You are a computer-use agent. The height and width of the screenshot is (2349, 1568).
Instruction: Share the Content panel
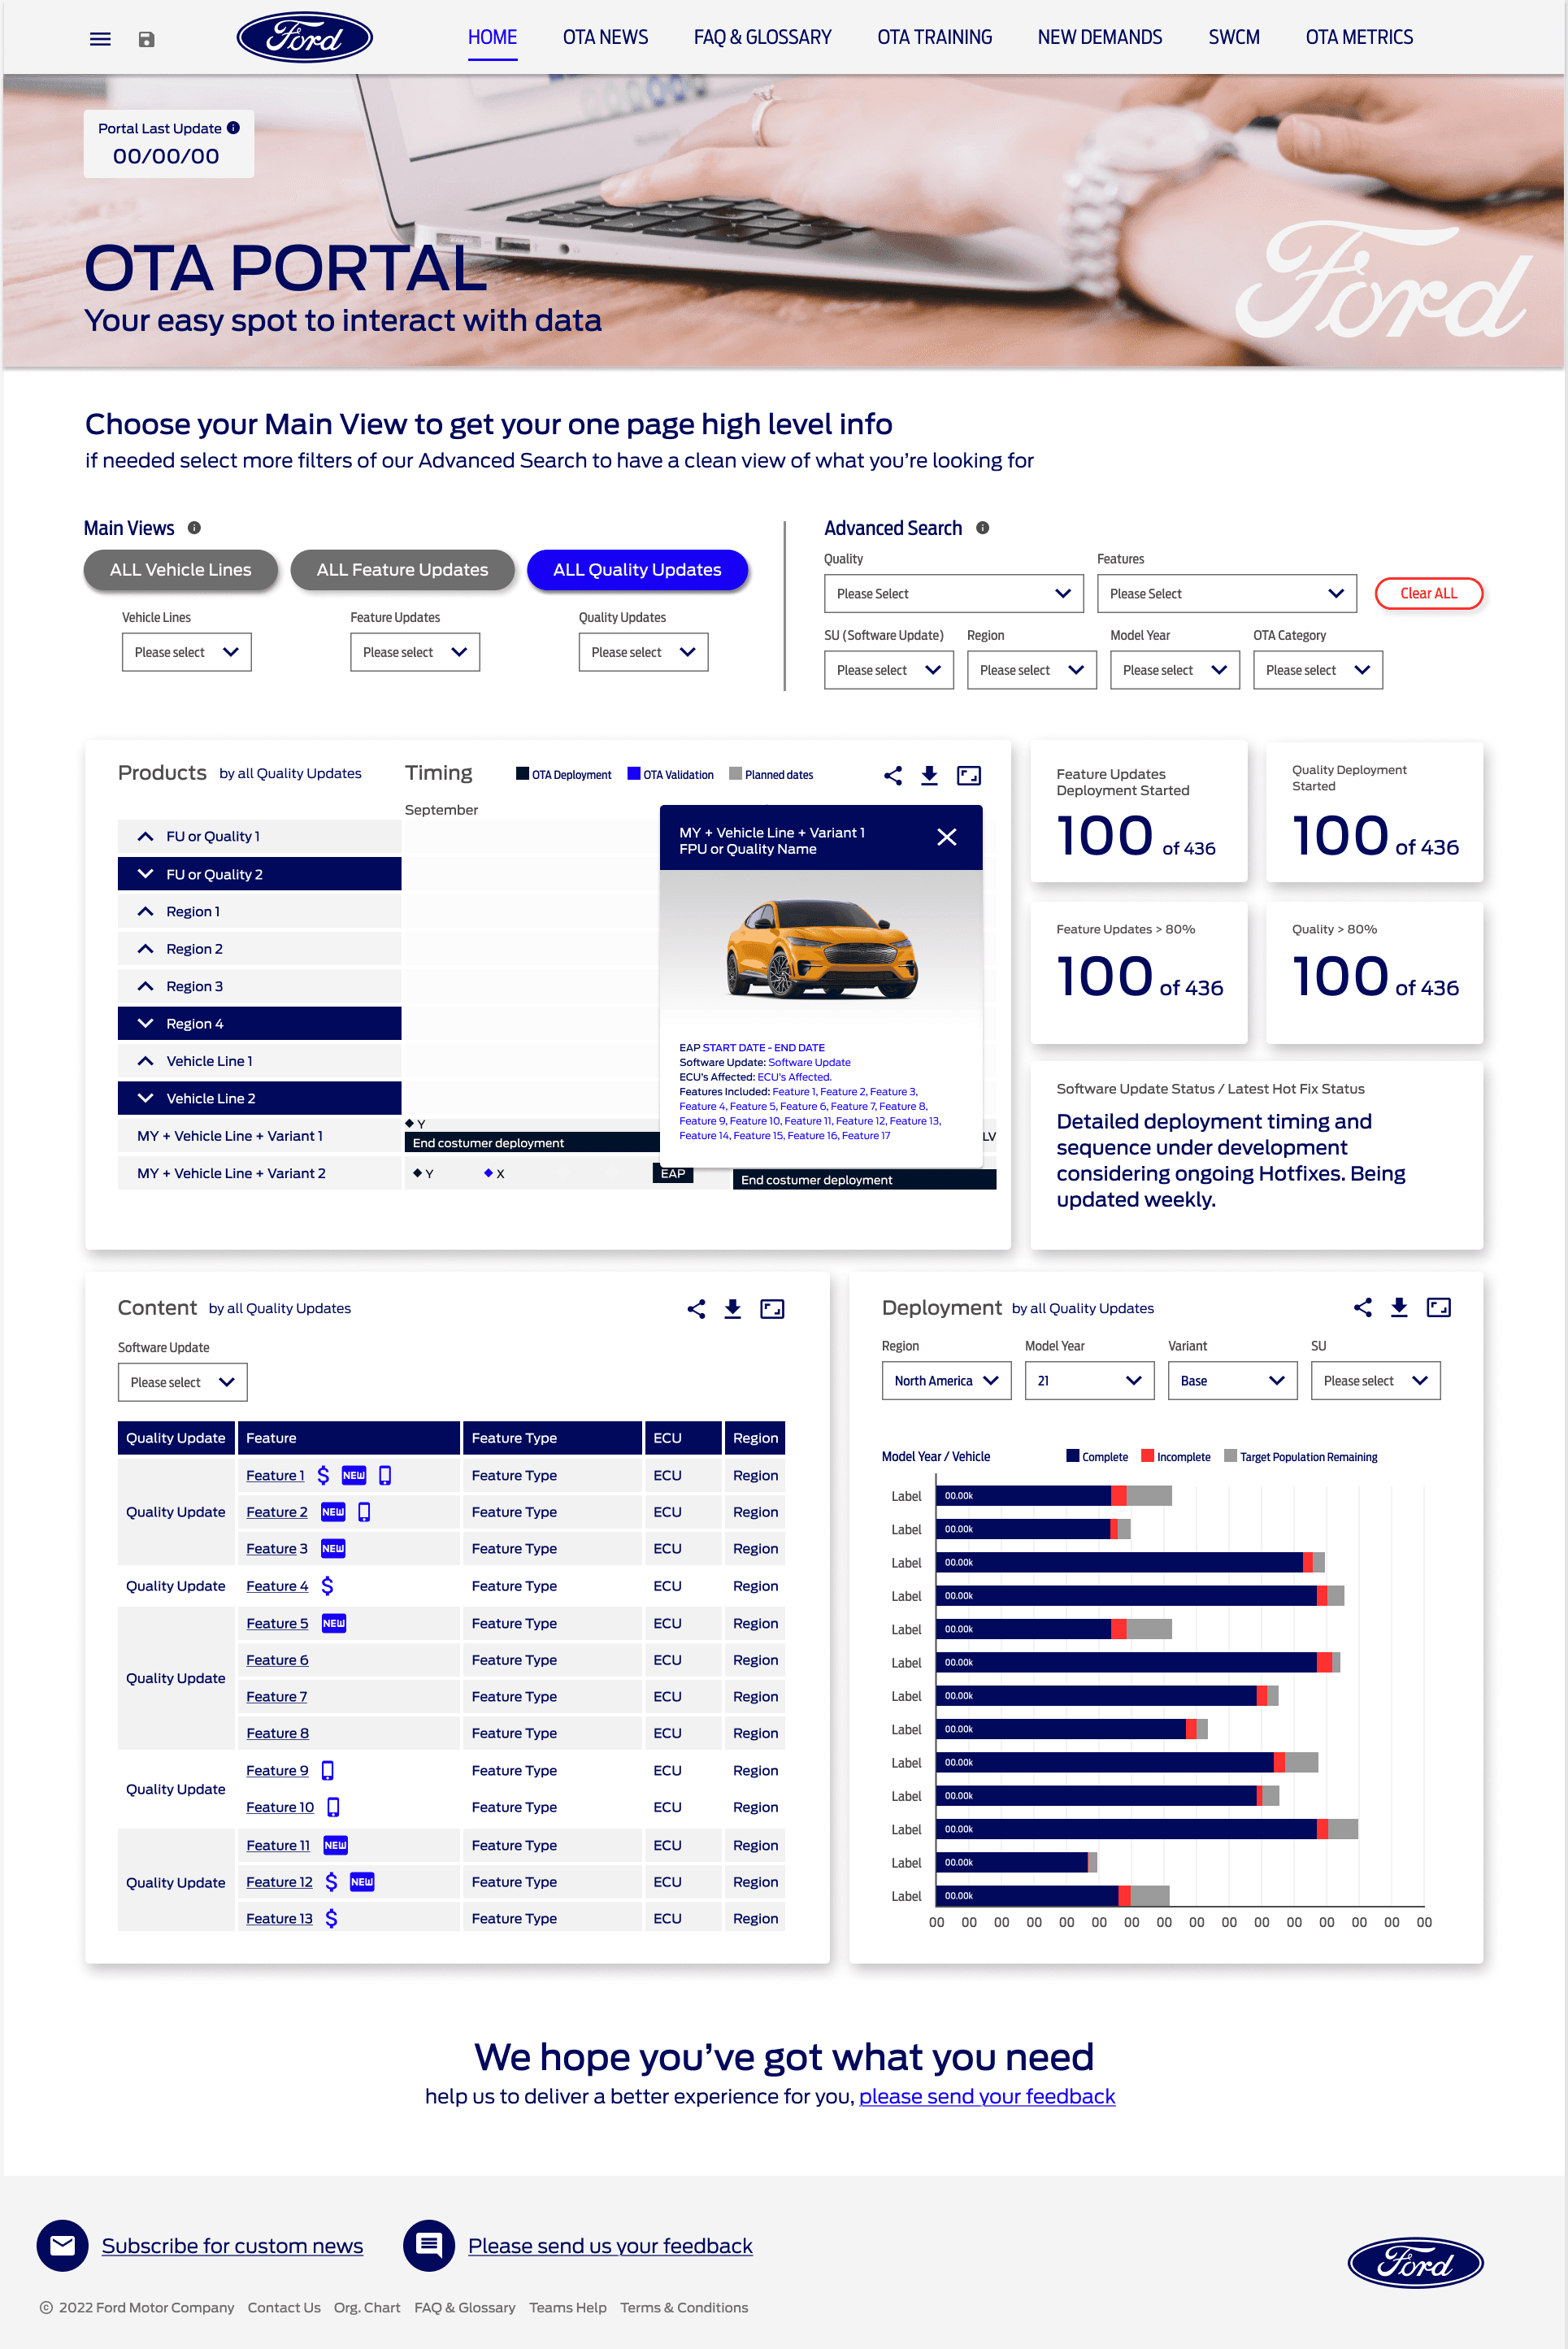696,1309
